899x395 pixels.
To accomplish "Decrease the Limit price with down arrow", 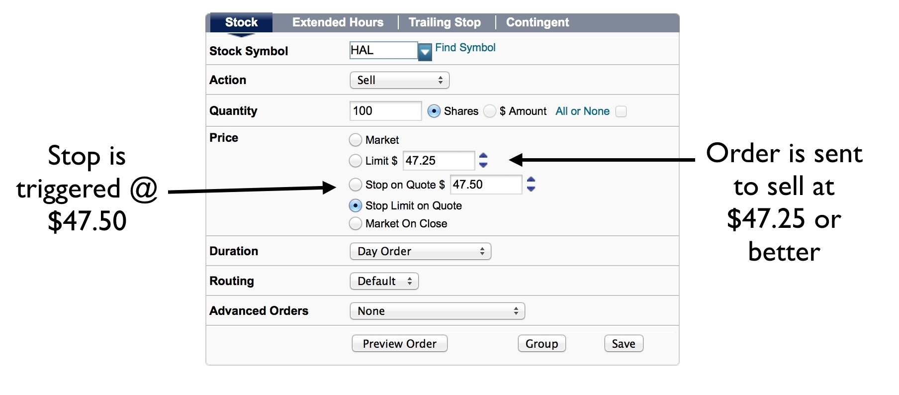I will tap(483, 165).
